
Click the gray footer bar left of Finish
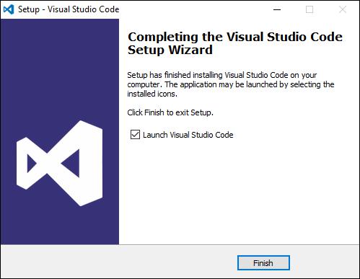(119, 262)
